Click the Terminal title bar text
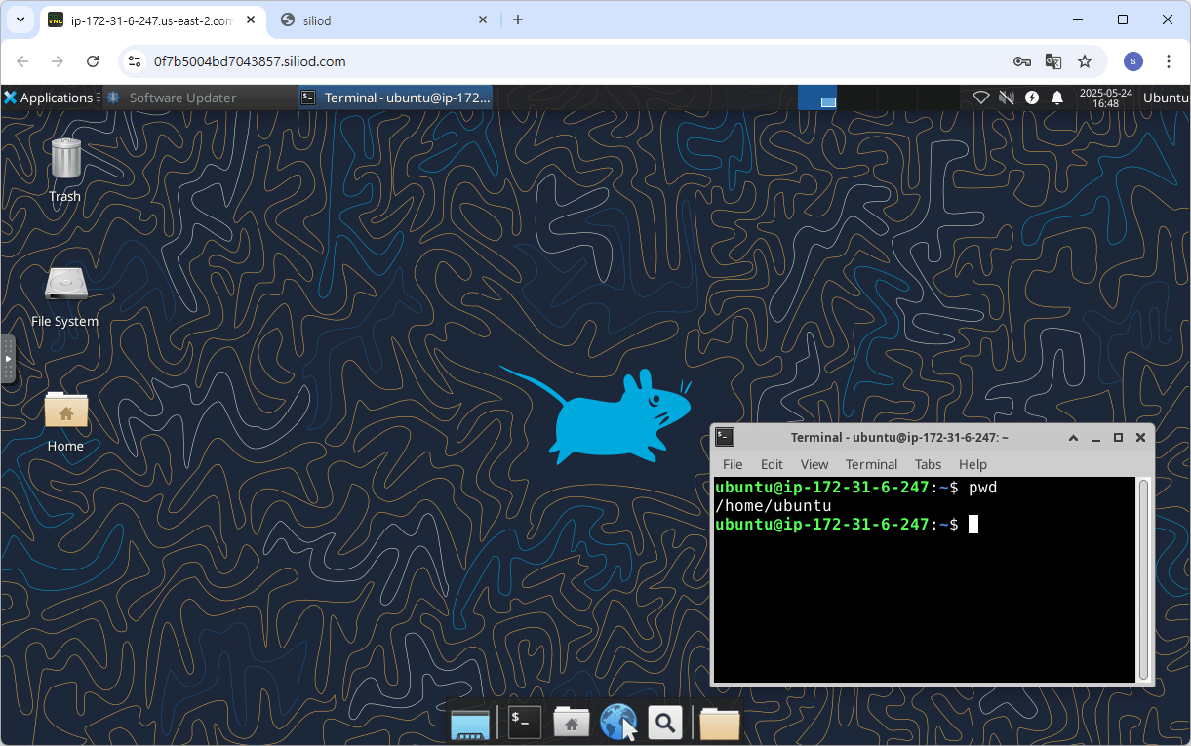1191x746 pixels. click(899, 437)
